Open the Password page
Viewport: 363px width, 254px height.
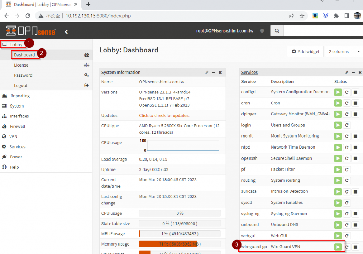click(x=23, y=75)
